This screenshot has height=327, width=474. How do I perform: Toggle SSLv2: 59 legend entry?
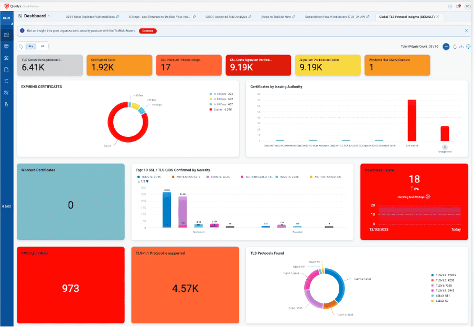tap(440, 301)
